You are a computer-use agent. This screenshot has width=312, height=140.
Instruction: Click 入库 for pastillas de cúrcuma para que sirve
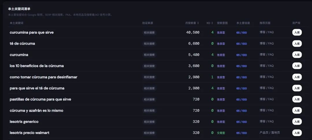click(x=297, y=99)
